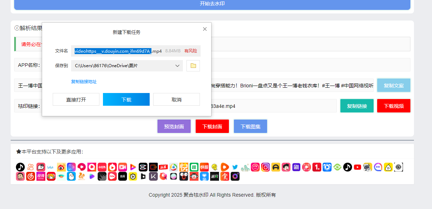Screen dimensions: 432x209
Task: Click the Bilibili app icon
Action: click(x=51, y=167)
